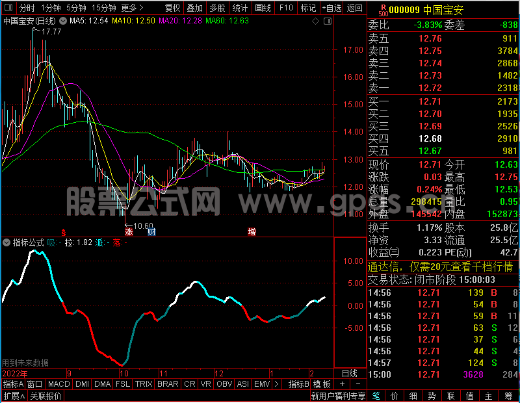Switch indicator to OBV
Viewport: 520px width, 403px height.
[x=224, y=384]
